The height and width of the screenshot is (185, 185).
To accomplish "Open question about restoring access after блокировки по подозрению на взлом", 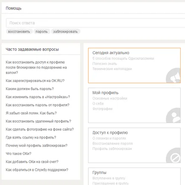I will pos(36,68).
